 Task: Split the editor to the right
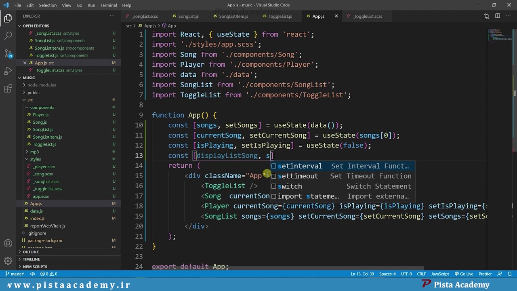click(x=498, y=16)
